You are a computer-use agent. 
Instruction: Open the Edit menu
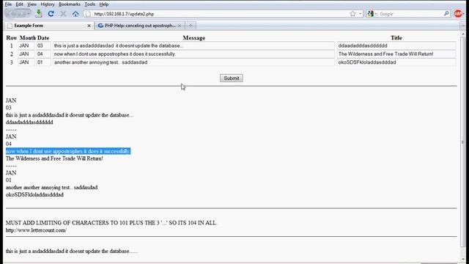(x=20, y=4)
